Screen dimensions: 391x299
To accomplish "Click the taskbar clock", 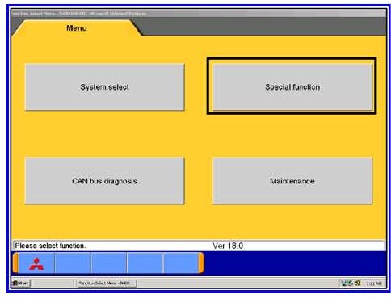I will click(374, 284).
